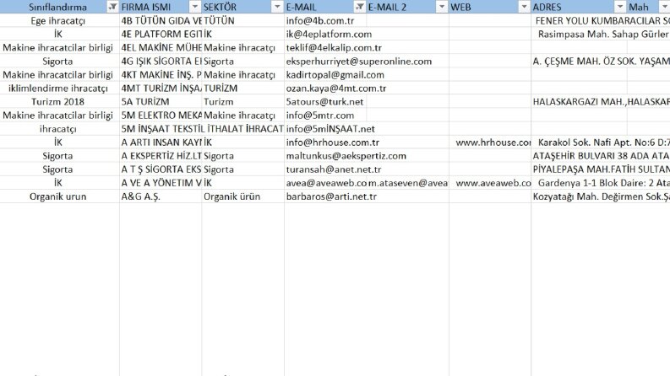Select the cell '4MT TURİZM İNŞA'
This screenshot has width=670, height=376.
[x=161, y=89]
